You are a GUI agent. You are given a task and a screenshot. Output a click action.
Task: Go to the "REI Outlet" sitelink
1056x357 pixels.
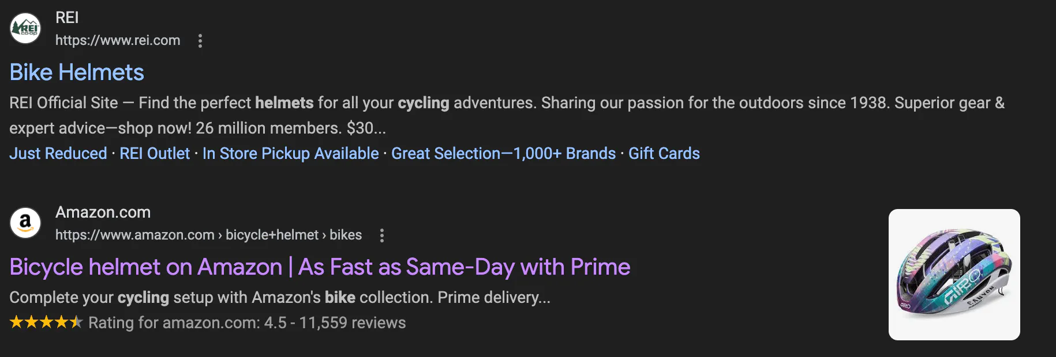pyautogui.click(x=155, y=154)
